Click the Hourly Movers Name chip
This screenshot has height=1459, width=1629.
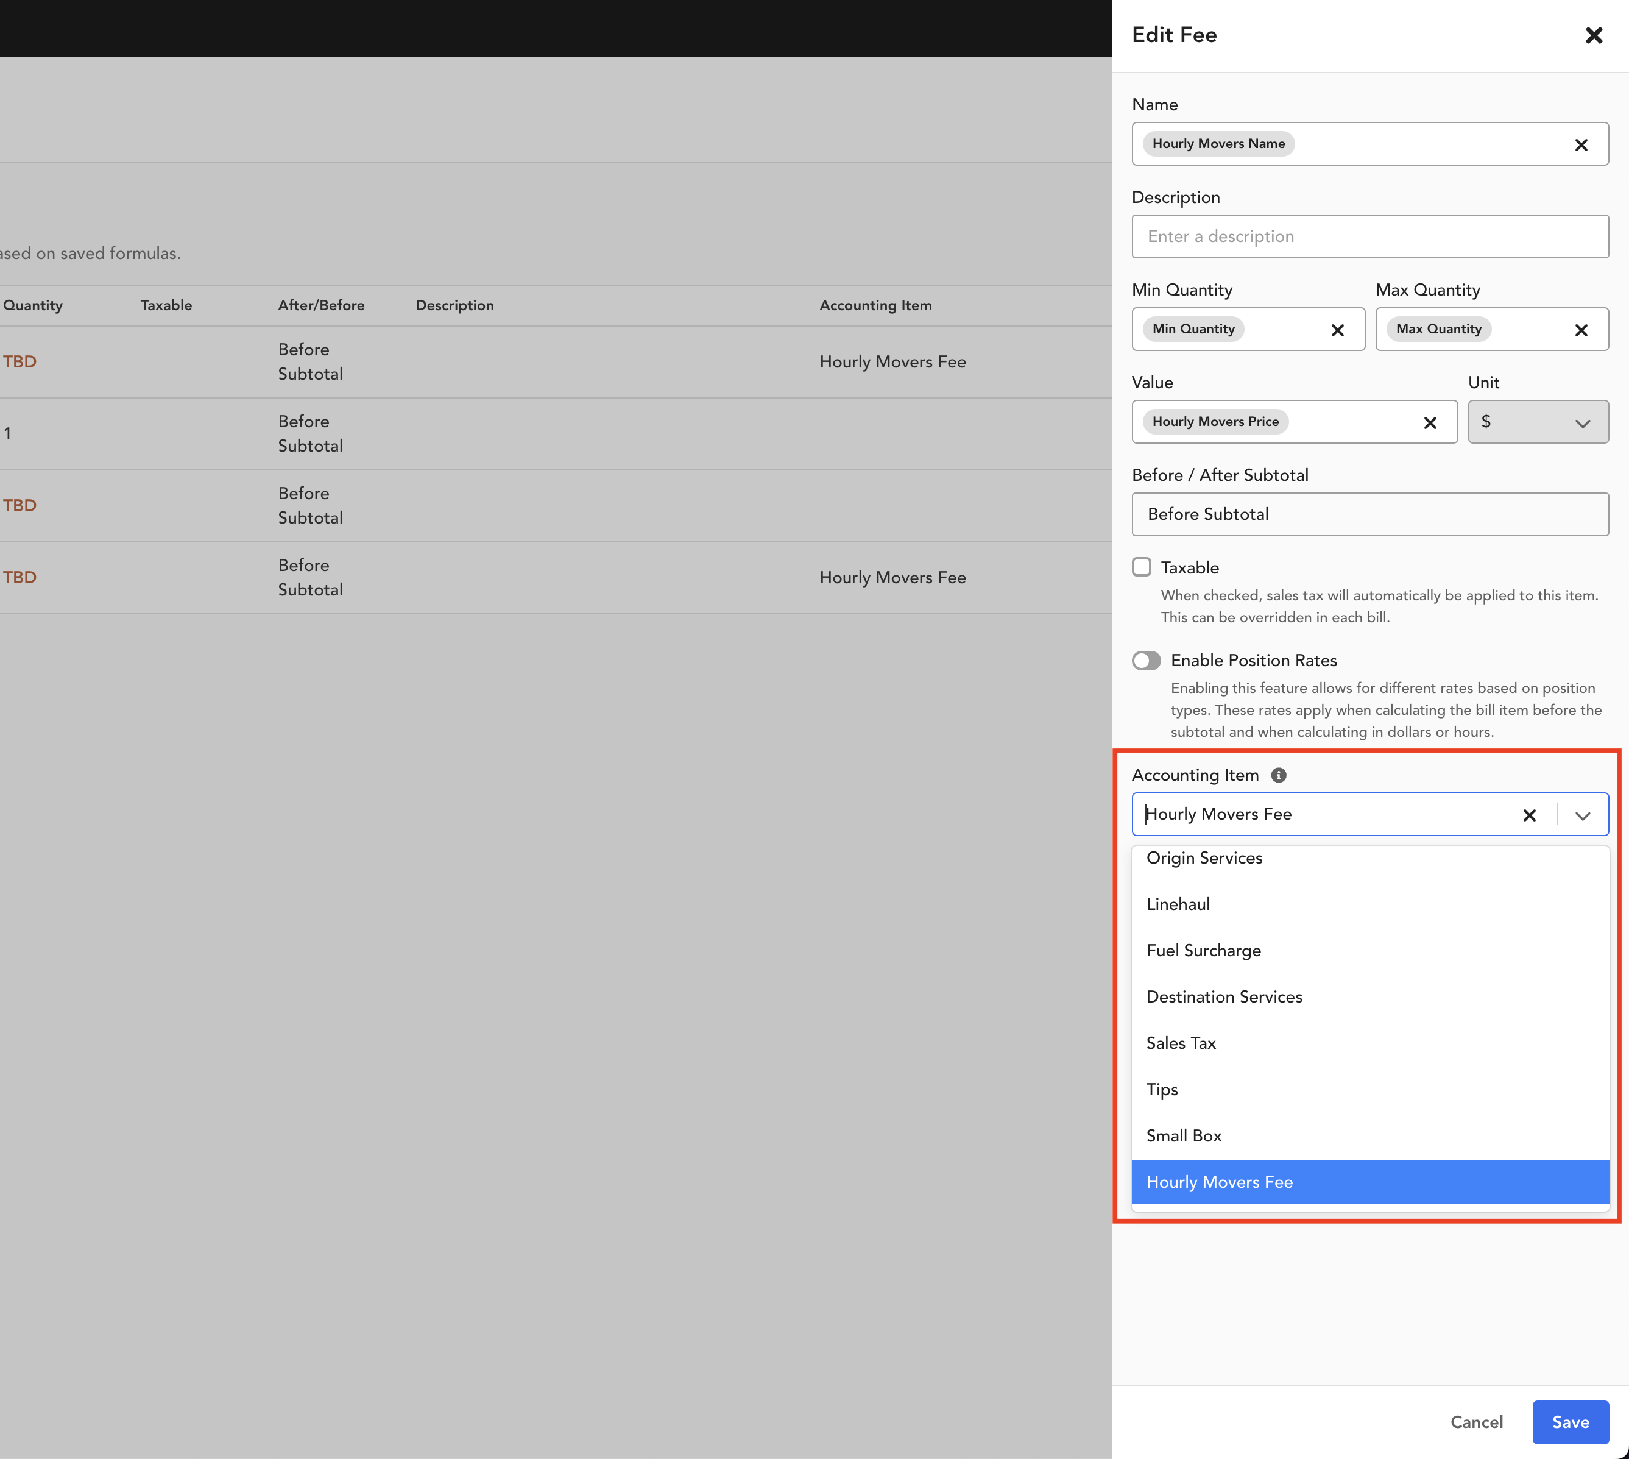click(1218, 143)
